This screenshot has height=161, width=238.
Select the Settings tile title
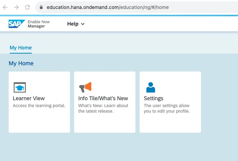pyautogui.click(x=153, y=98)
